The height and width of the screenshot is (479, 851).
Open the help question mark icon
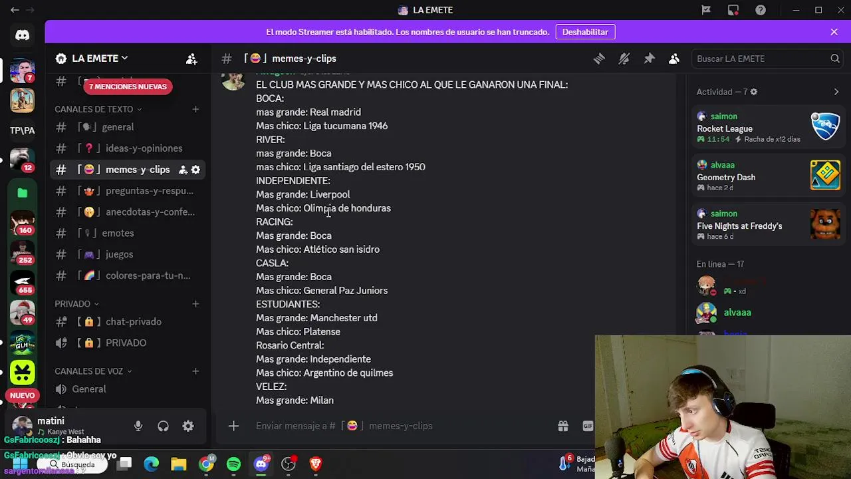tap(761, 10)
